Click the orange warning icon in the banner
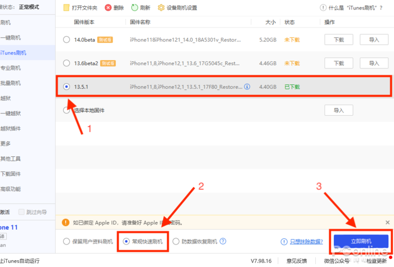 [66, 223]
